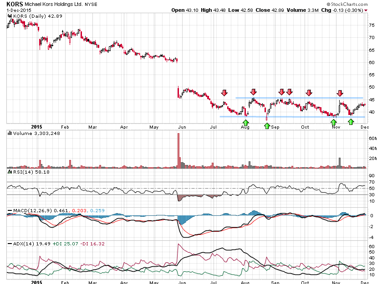This screenshot has width=377, height=284.
Task: Click the Volume 3.3M header value
Action: click(302, 10)
